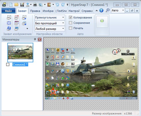Click the x:1366 image size status value
Screen dimensions: 141x116
tap(128, 113)
